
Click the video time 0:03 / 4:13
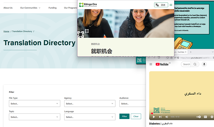click(175, 117)
